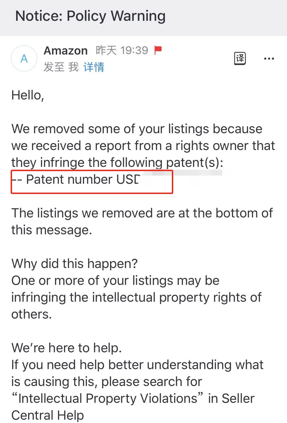Tap the sender avatar circle with letter A
This screenshot has height=423, width=287.
point(24,58)
